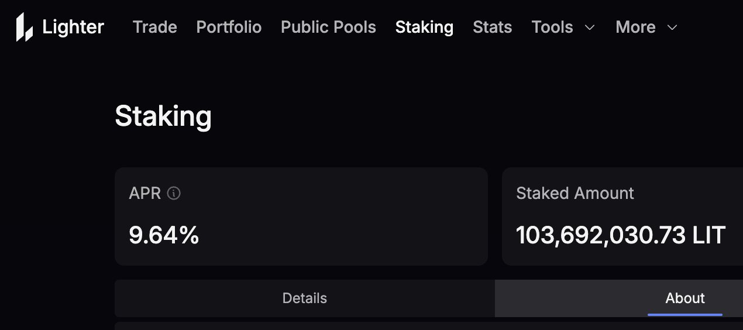Click the blue underline beneath About

coord(684,315)
